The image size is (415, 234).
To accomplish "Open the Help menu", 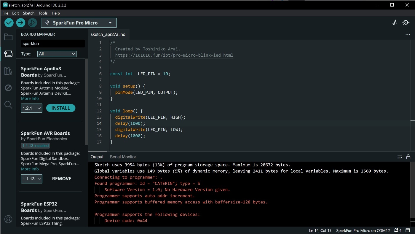I will [x=56, y=13].
